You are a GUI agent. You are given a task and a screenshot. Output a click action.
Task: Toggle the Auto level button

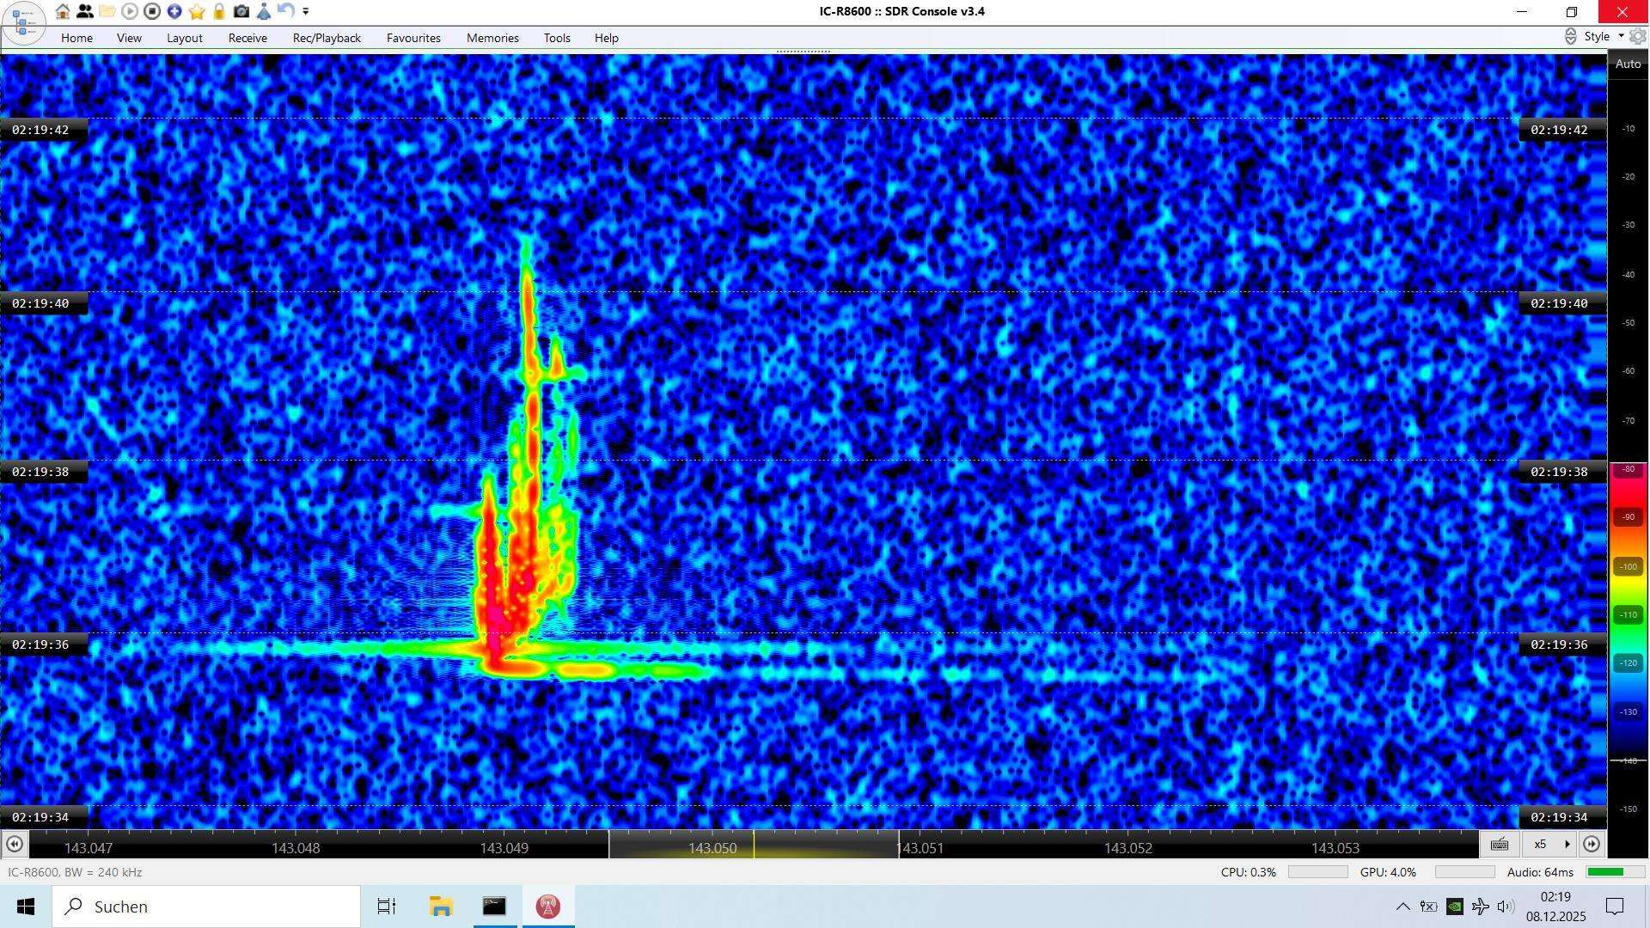(1628, 64)
